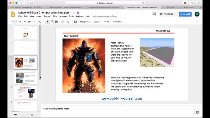Click the zoom magnifier icon
Viewport: 210px width, 118px height.
pos(39,22)
